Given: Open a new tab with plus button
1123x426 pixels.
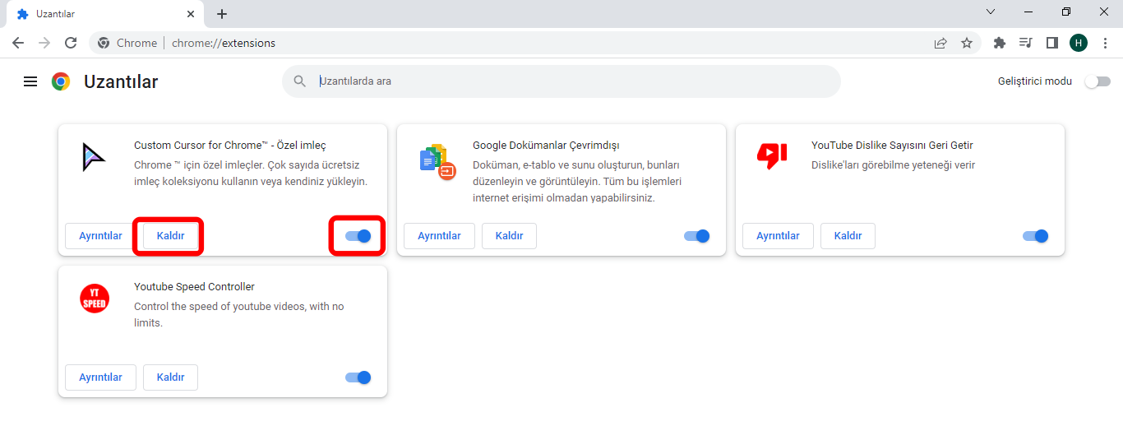Looking at the screenshot, I should (x=222, y=14).
